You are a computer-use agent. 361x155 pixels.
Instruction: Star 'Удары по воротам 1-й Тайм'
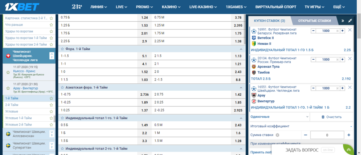click(51, 38)
